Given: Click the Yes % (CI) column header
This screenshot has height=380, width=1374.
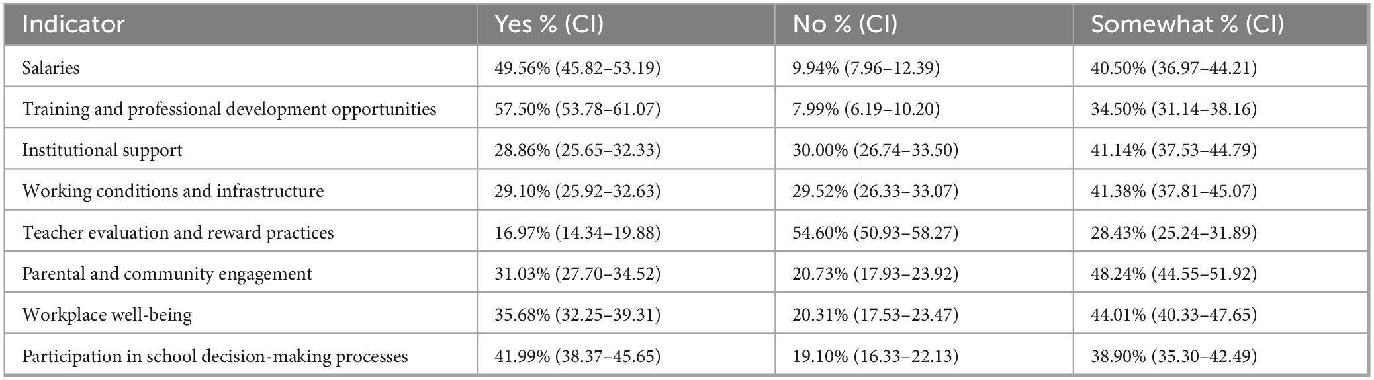Looking at the screenshot, I should tap(549, 24).
